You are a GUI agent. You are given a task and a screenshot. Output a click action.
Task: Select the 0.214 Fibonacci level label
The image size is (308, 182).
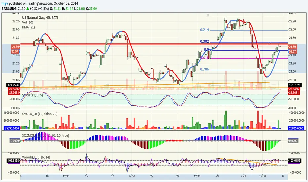(204, 30)
